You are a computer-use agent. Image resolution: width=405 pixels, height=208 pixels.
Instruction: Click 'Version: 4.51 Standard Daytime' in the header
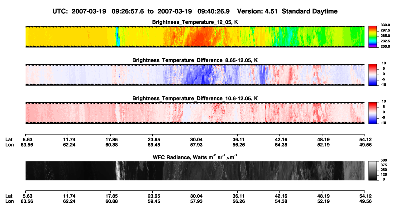[287, 12]
